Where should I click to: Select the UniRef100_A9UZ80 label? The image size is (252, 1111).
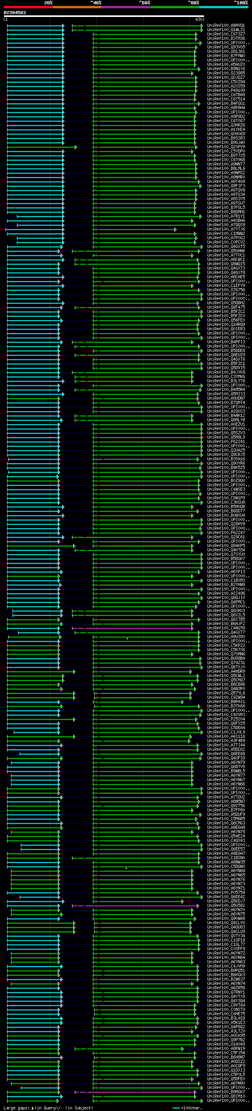pos(226,636)
